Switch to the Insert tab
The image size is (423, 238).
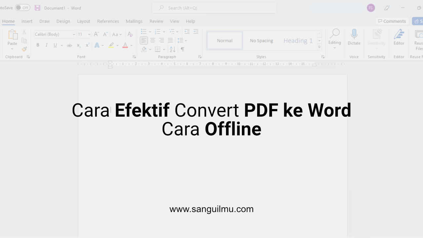click(x=27, y=21)
